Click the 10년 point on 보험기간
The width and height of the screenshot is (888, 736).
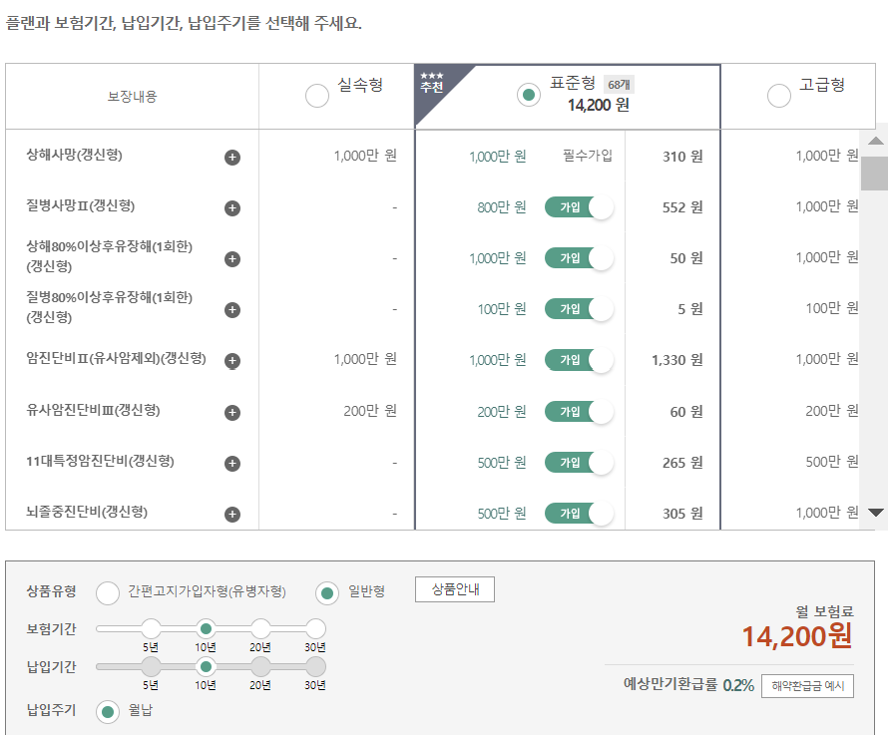coord(206,628)
